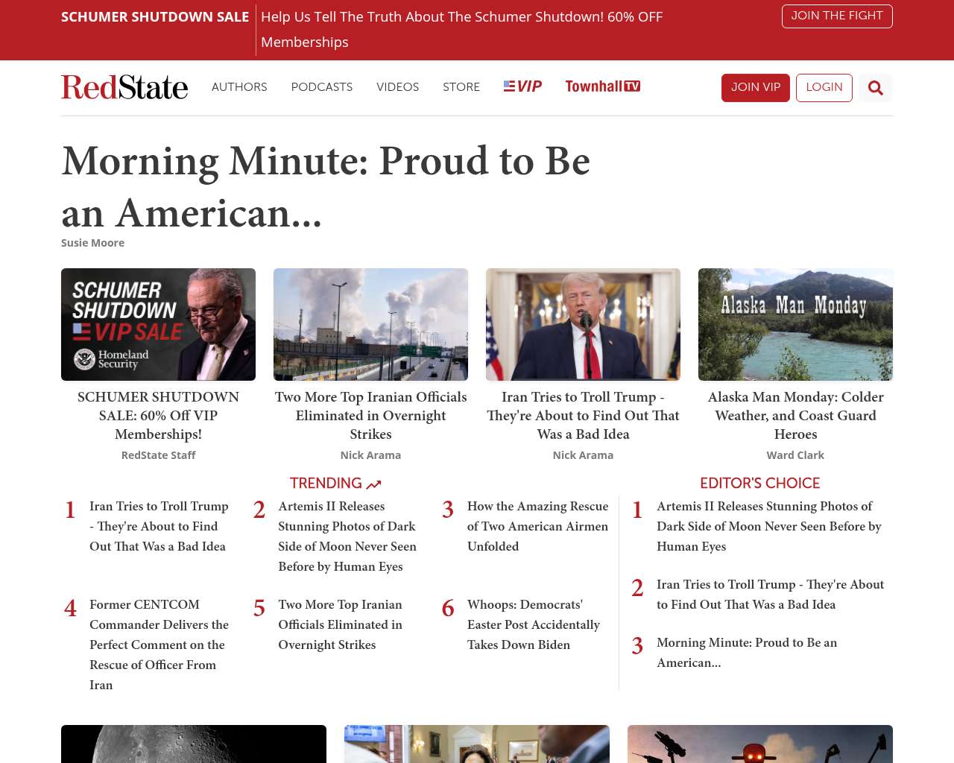Image resolution: width=954 pixels, height=763 pixels.
Task: Open the Townhall TV logo link
Action: pyautogui.click(x=602, y=86)
